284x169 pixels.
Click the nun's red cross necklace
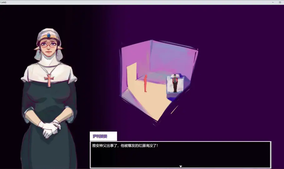pyautogui.click(x=49, y=80)
